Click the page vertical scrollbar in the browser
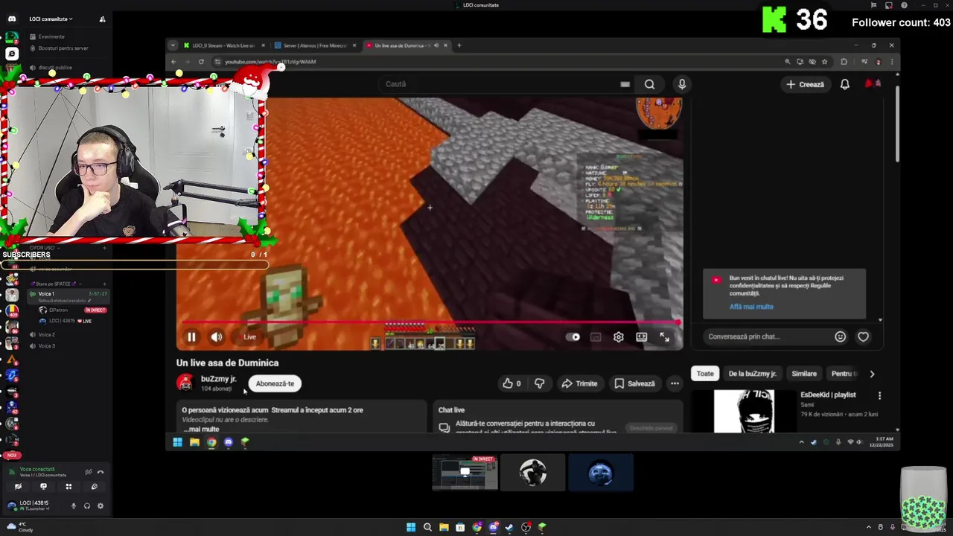Image resolution: width=953 pixels, height=536 pixels. (x=896, y=124)
